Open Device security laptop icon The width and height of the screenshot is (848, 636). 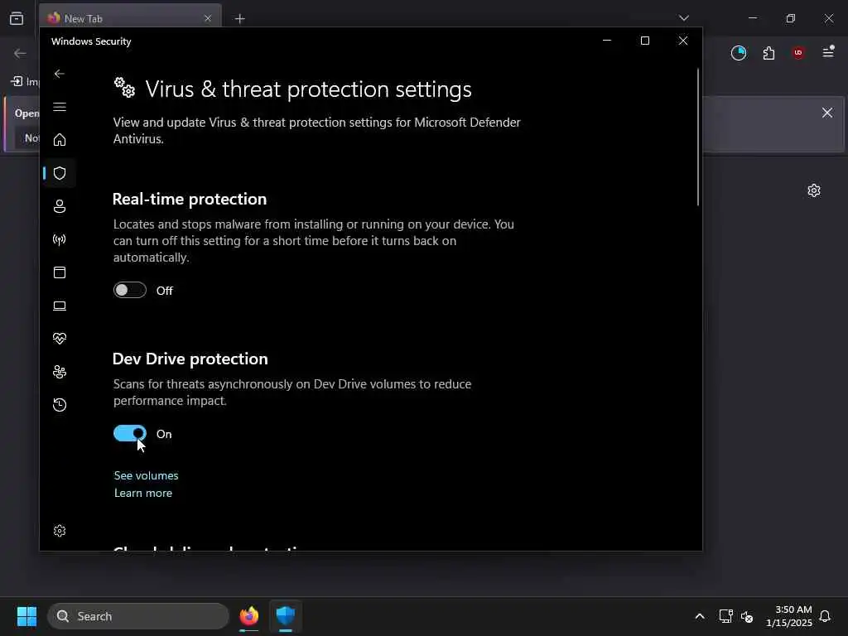[x=60, y=306]
